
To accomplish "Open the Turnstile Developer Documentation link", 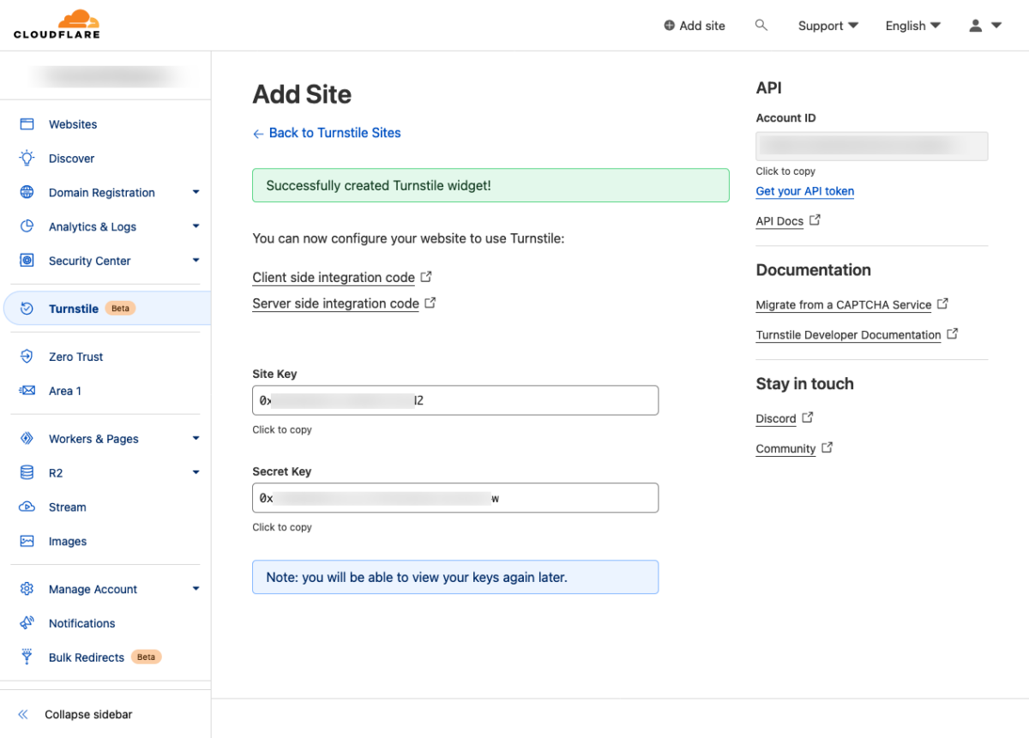I will coord(850,334).
